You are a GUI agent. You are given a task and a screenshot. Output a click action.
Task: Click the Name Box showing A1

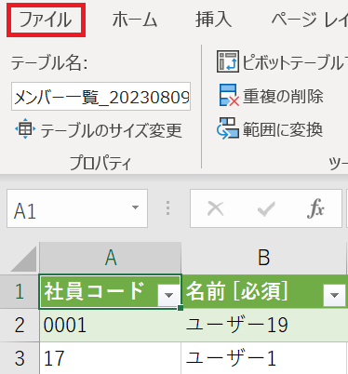[77, 208]
